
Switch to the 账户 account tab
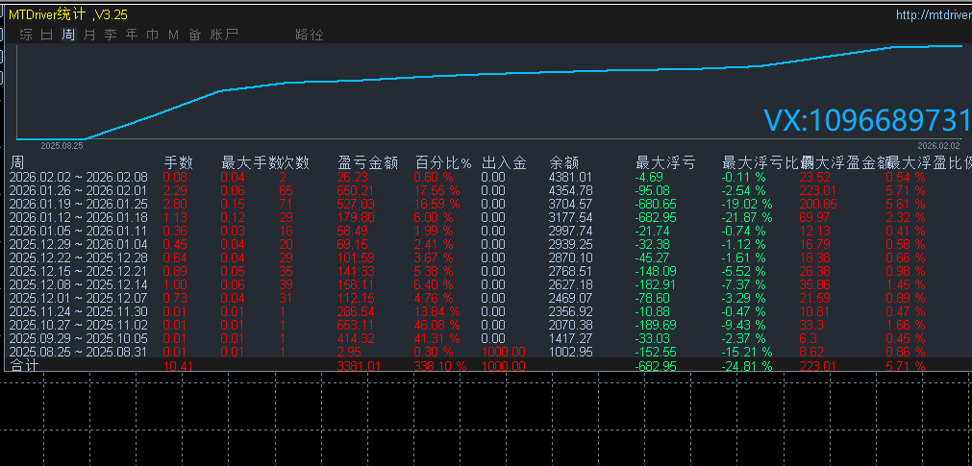point(224,35)
